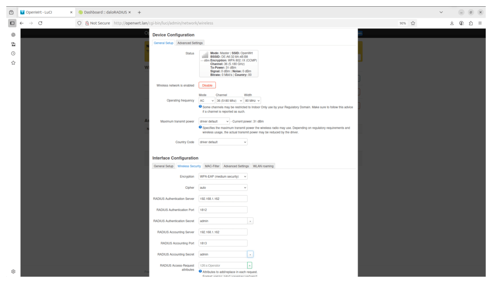Open the Firefox hamburger application menu
Viewport: 492px width, 283px height.
[x=479, y=23]
